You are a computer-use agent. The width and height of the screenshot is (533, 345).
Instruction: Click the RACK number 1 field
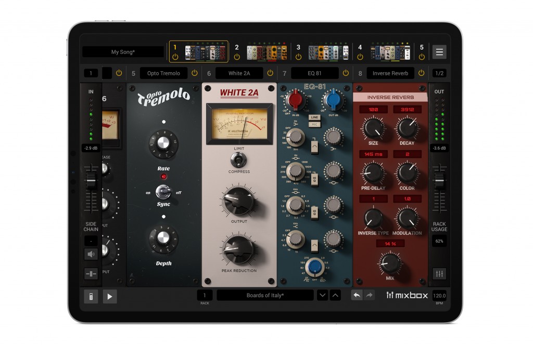pyautogui.click(x=205, y=295)
